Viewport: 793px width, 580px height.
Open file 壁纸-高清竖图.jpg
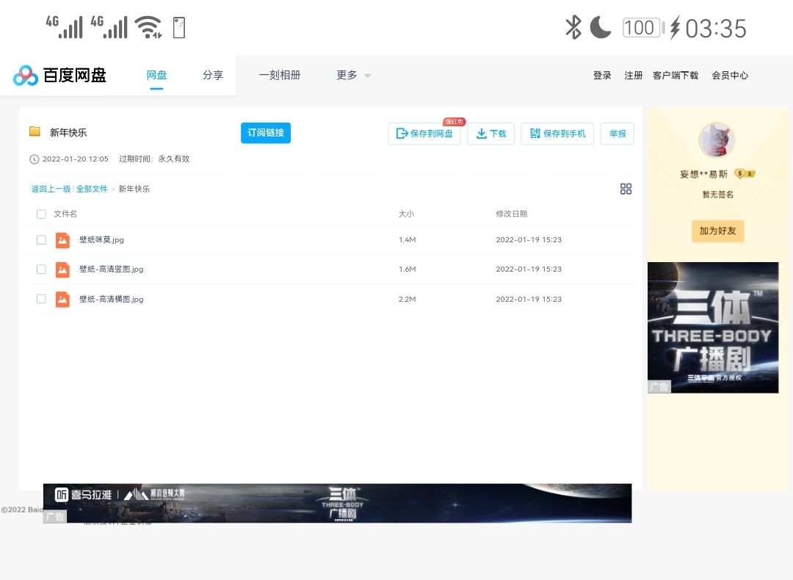pos(112,269)
